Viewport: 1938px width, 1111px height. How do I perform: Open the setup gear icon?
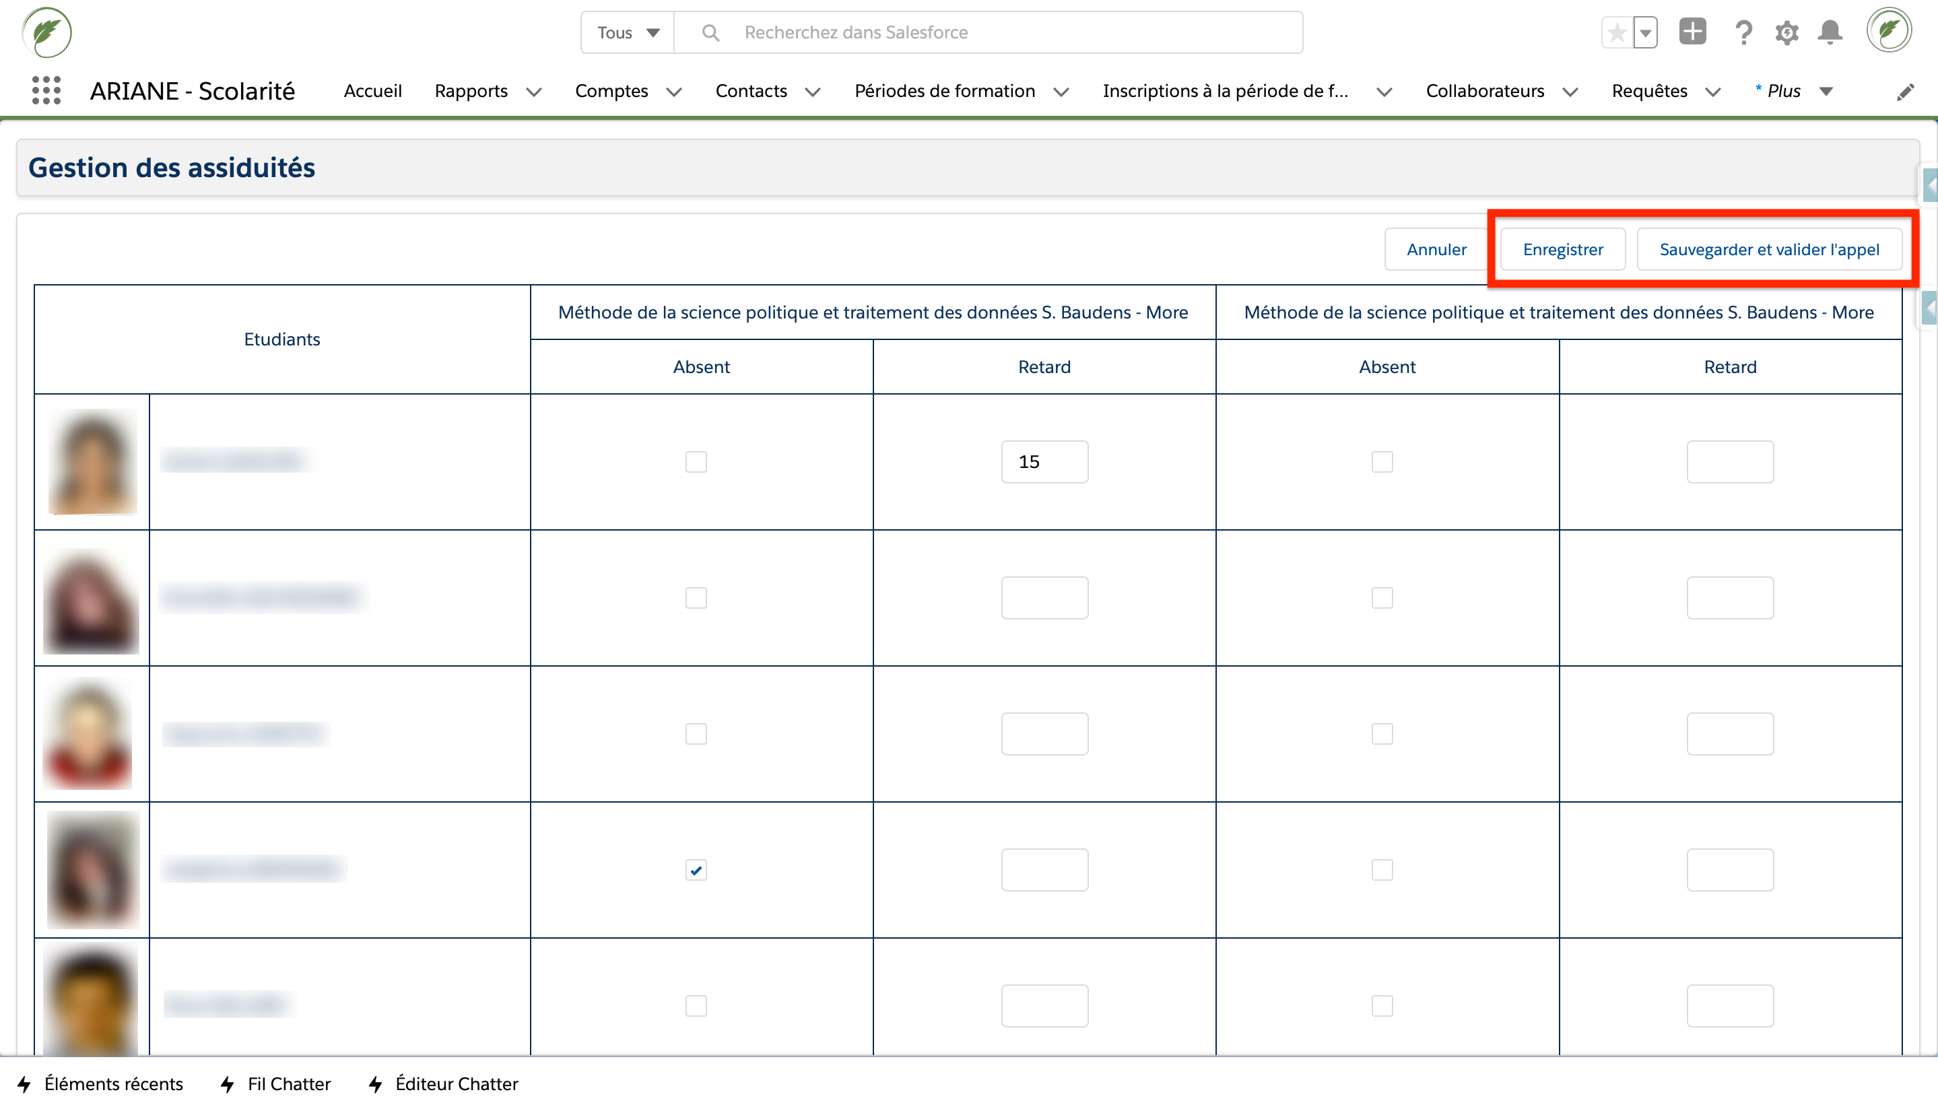1786,33
